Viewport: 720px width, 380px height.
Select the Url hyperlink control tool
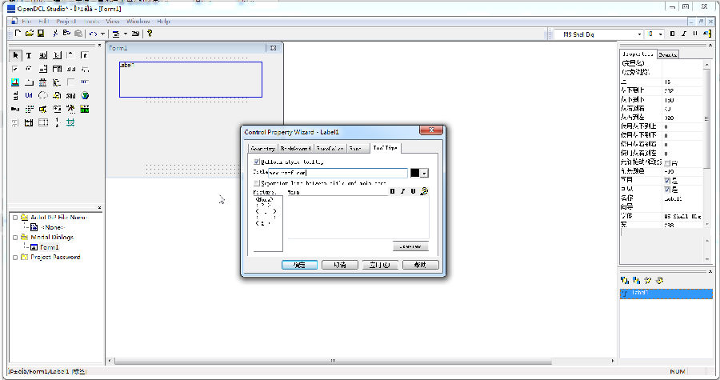click(x=29, y=95)
